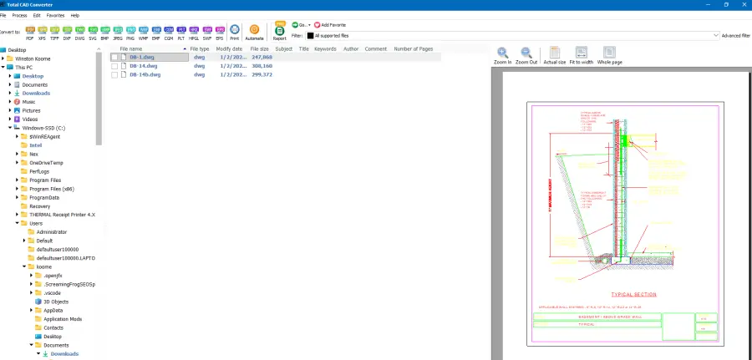
Task: Open the Help menu
Action: [x=75, y=15]
